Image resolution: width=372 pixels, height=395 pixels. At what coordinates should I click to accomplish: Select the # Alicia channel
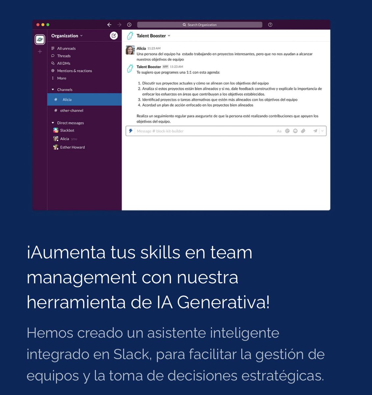click(x=85, y=99)
